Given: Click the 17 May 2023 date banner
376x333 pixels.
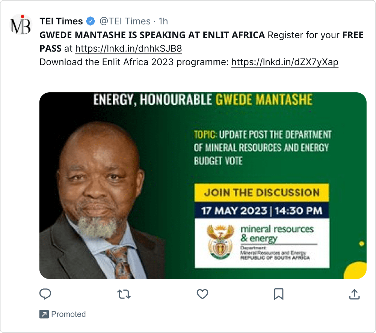Looking at the screenshot, I should click(x=261, y=210).
